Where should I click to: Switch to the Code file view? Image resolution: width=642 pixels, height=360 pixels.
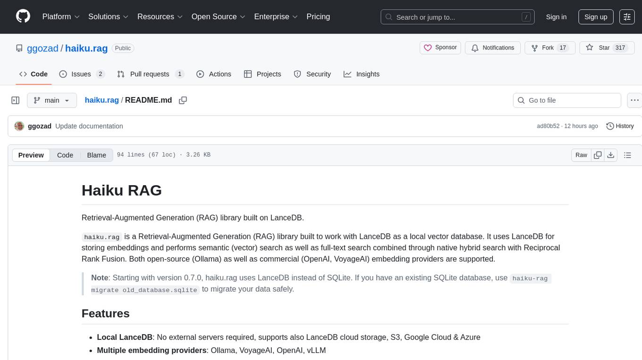click(x=65, y=155)
